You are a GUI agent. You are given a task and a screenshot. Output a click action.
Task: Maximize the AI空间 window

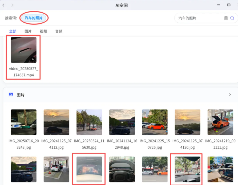229,5
